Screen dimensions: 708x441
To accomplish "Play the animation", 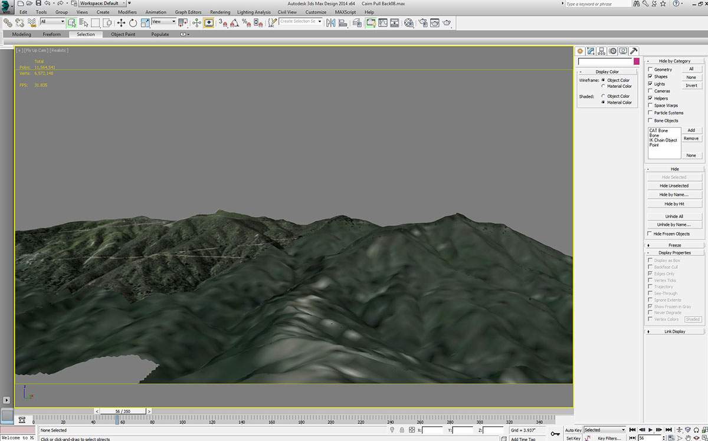I will (651, 430).
